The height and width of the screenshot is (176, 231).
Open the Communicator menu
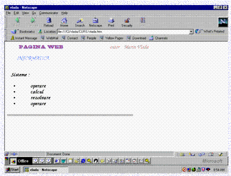[x=48, y=13]
